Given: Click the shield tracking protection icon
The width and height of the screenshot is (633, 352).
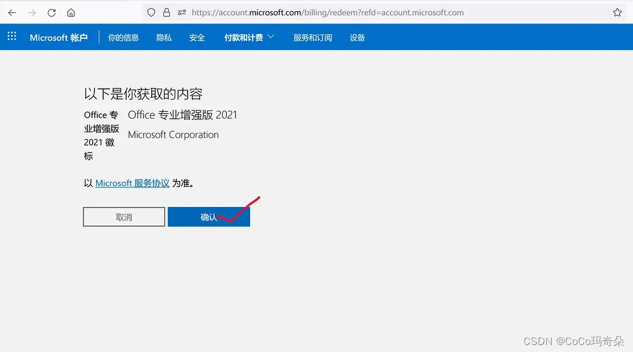Looking at the screenshot, I should pyautogui.click(x=151, y=12).
